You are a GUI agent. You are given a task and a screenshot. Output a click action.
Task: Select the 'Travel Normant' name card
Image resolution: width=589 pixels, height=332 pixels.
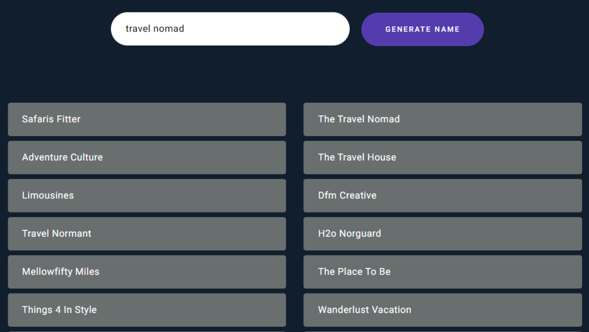pos(147,234)
